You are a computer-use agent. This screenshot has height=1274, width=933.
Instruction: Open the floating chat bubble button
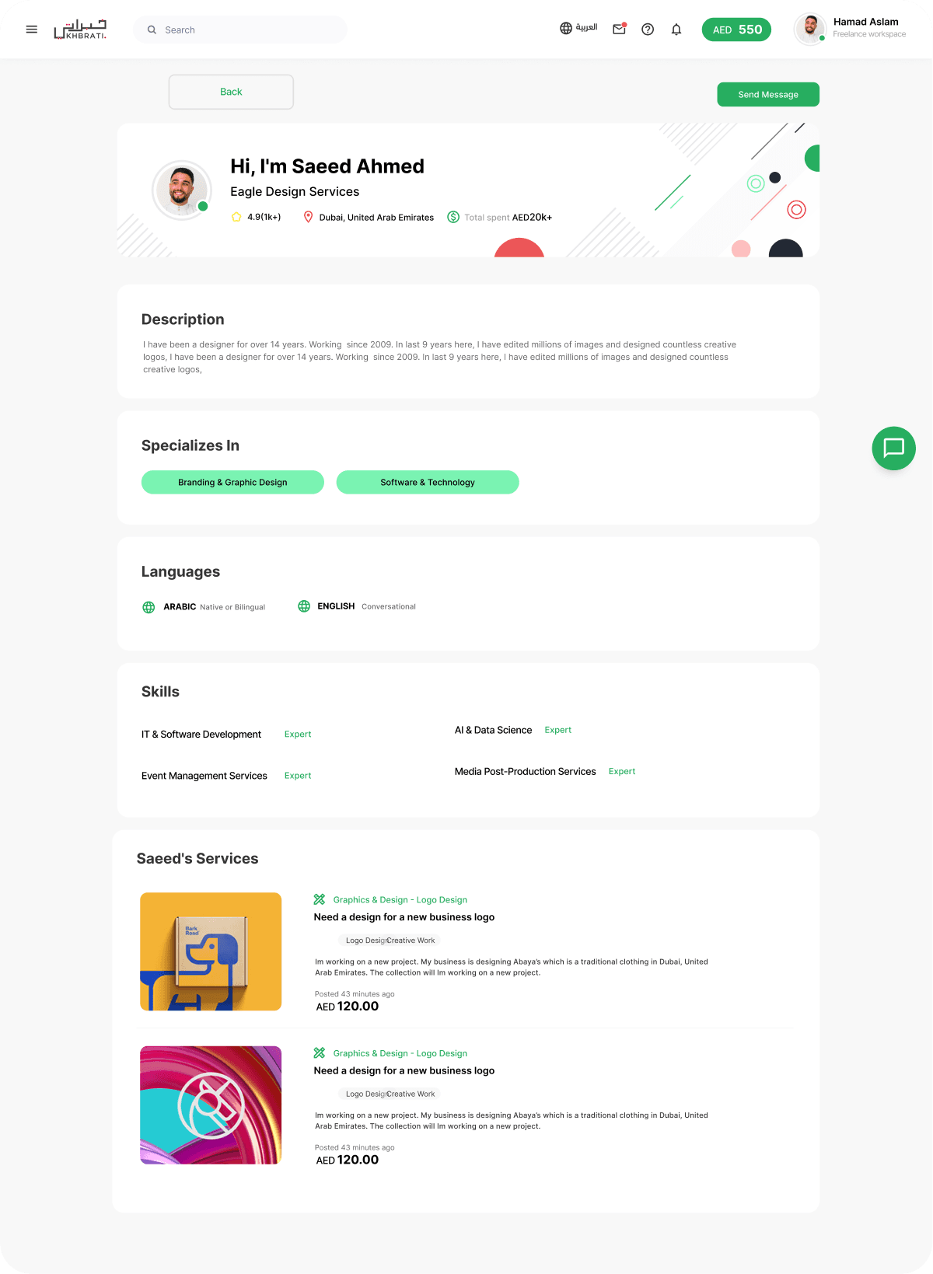[894, 449]
